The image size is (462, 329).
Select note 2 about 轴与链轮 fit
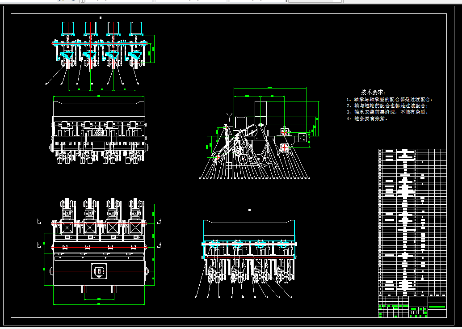click(387, 106)
